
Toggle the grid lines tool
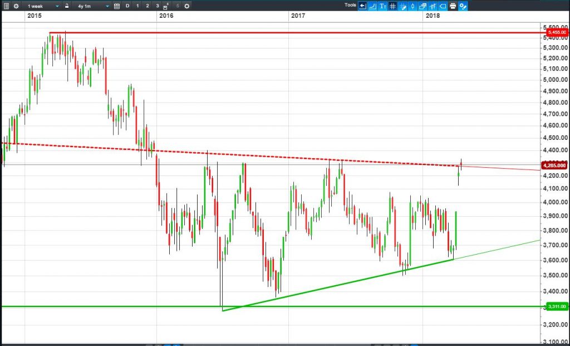click(392, 6)
